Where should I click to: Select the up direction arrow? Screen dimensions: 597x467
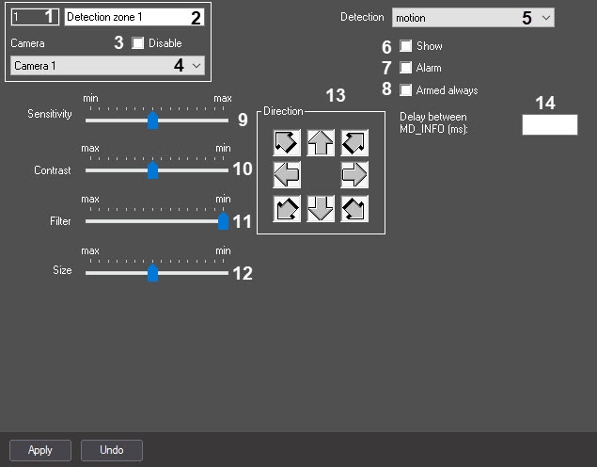click(x=321, y=143)
